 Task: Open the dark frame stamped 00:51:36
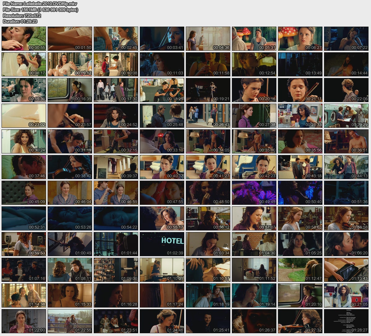[346, 193]
